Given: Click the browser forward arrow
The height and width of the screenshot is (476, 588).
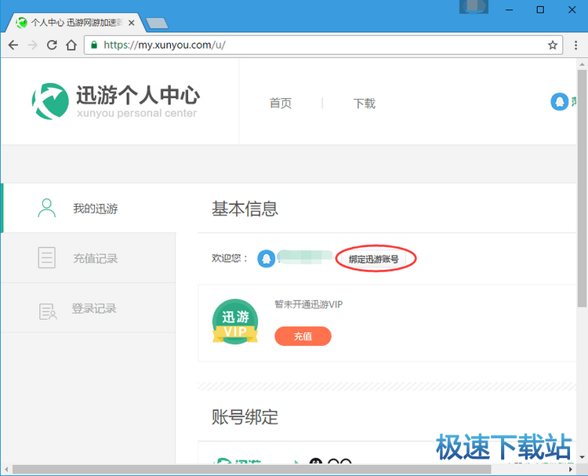Looking at the screenshot, I should click(x=33, y=45).
